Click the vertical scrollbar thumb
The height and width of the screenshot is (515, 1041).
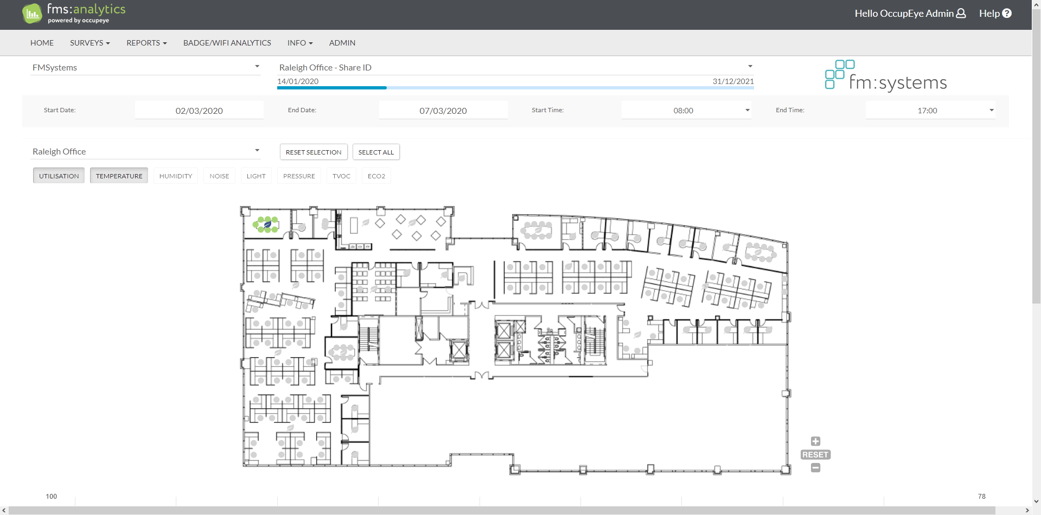(x=1037, y=156)
